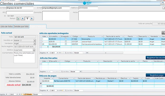165x96 pixels.
Task: Click scroll-left arrow of Artículos apartados scrollbar
Action: [87, 53]
